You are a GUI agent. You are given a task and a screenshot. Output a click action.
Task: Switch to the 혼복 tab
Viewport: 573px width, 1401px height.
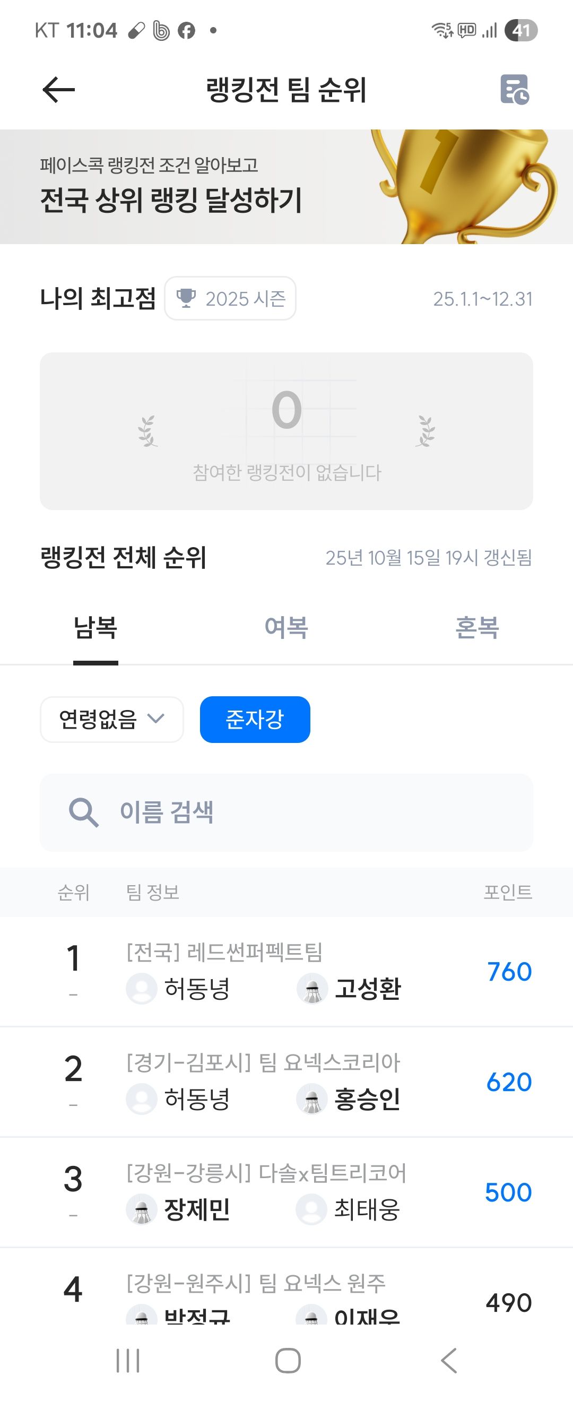477,628
